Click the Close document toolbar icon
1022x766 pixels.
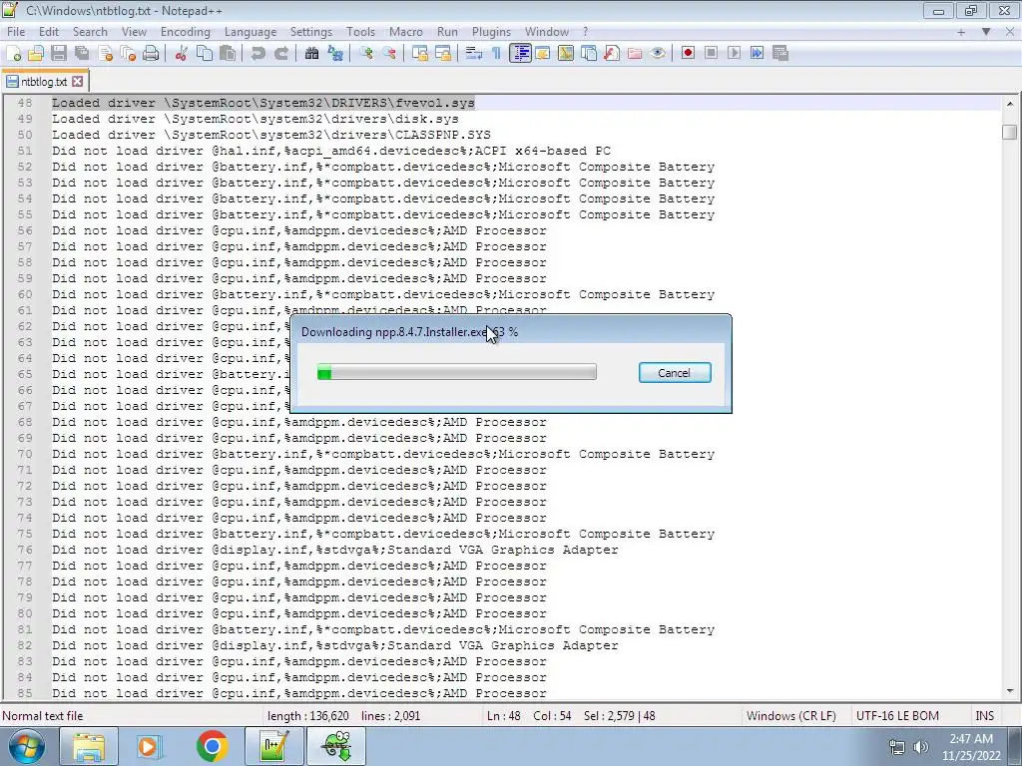(105, 54)
